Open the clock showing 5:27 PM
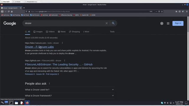This screenshot has width=189, height=106. [x=179, y=103]
